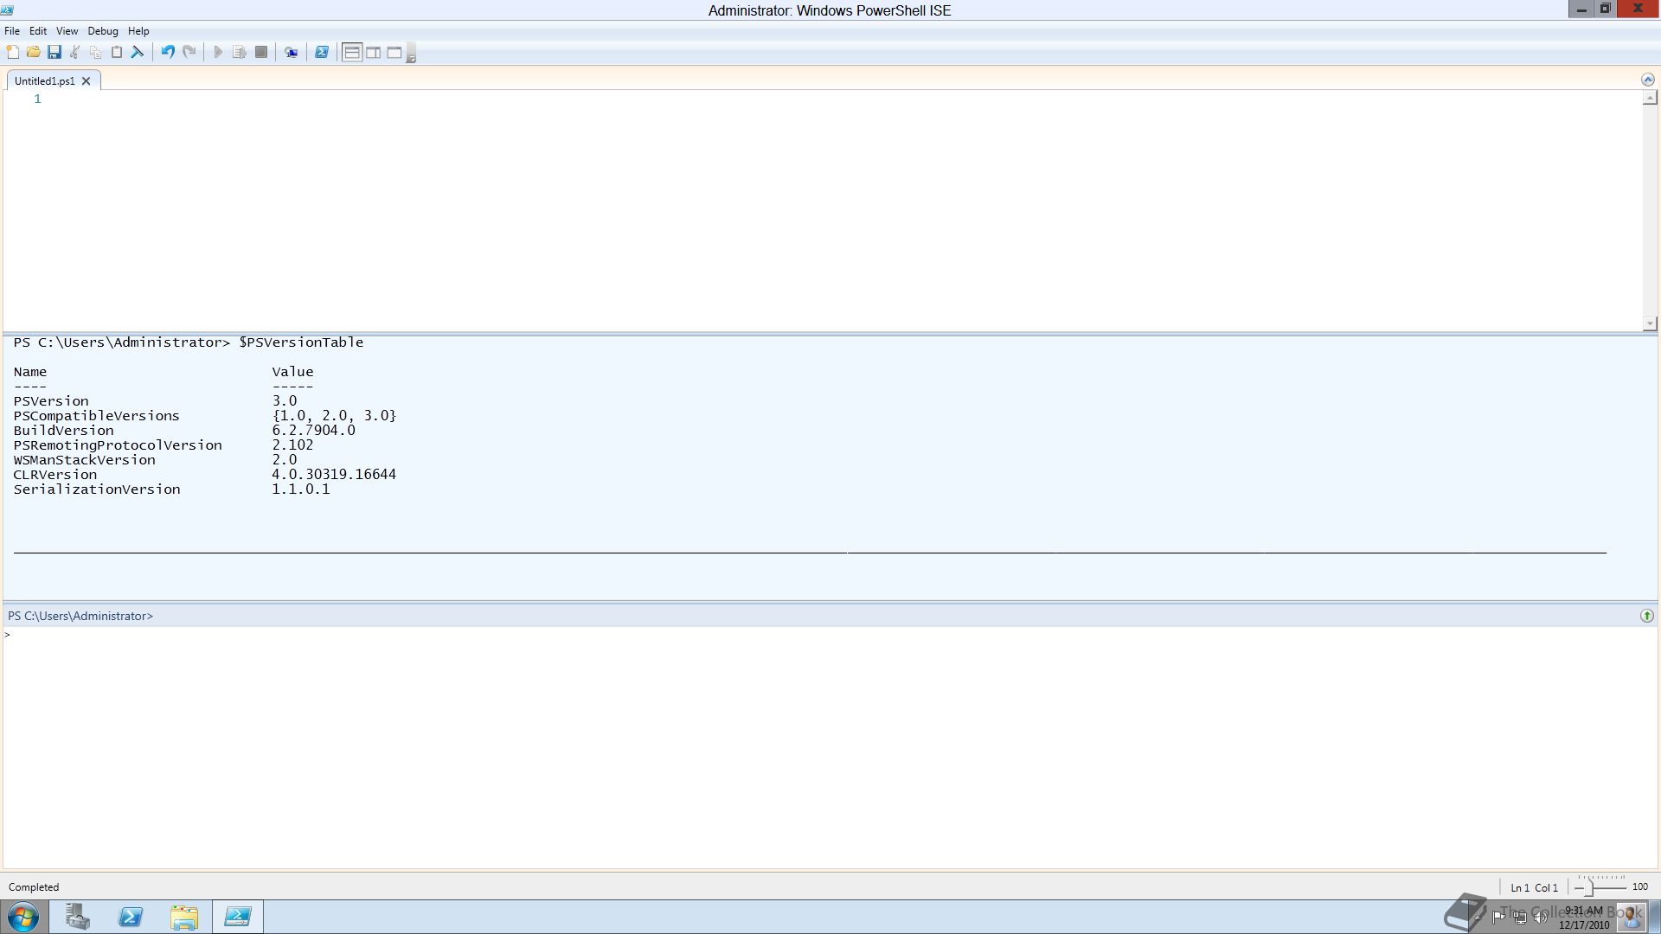Activate PowerShell ISE taskbar button

coord(238,917)
